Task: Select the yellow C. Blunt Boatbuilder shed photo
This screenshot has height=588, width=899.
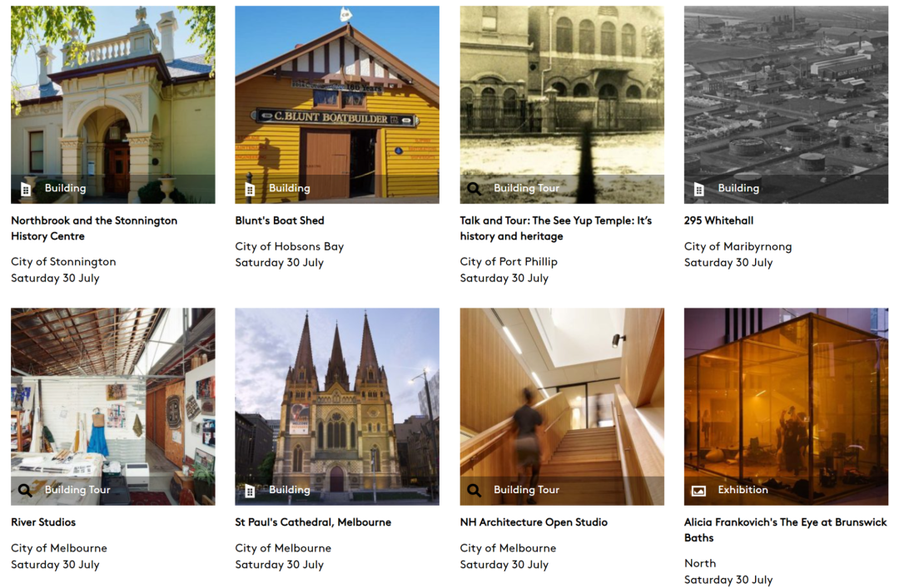Action: [x=337, y=105]
